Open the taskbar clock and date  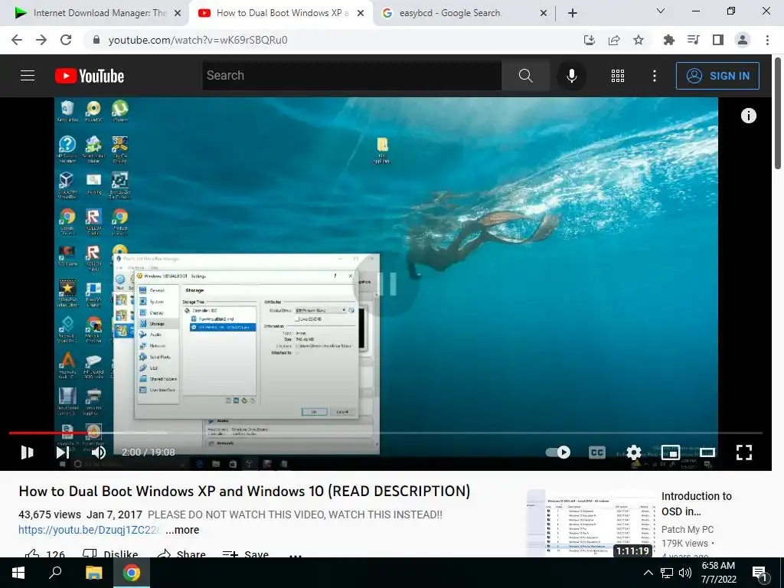tap(718, 573)
